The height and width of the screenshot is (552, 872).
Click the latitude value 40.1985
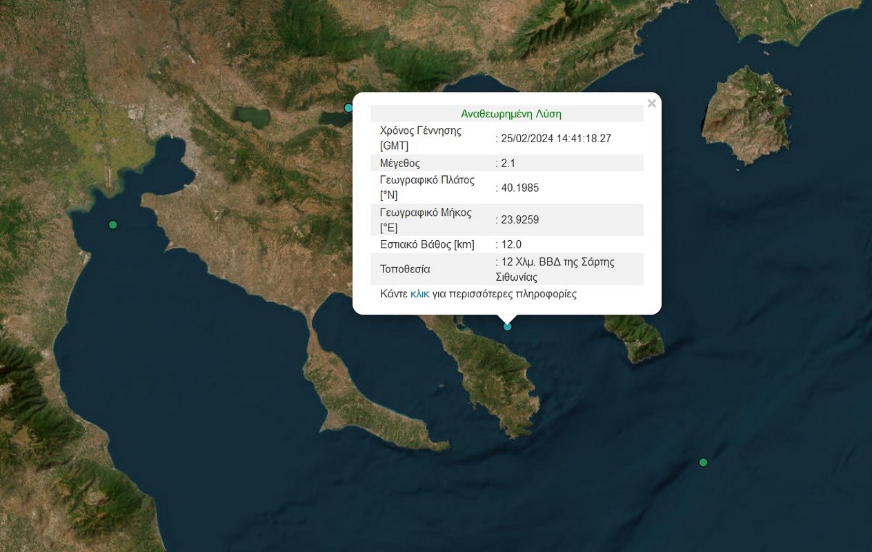tap(520, 188)
